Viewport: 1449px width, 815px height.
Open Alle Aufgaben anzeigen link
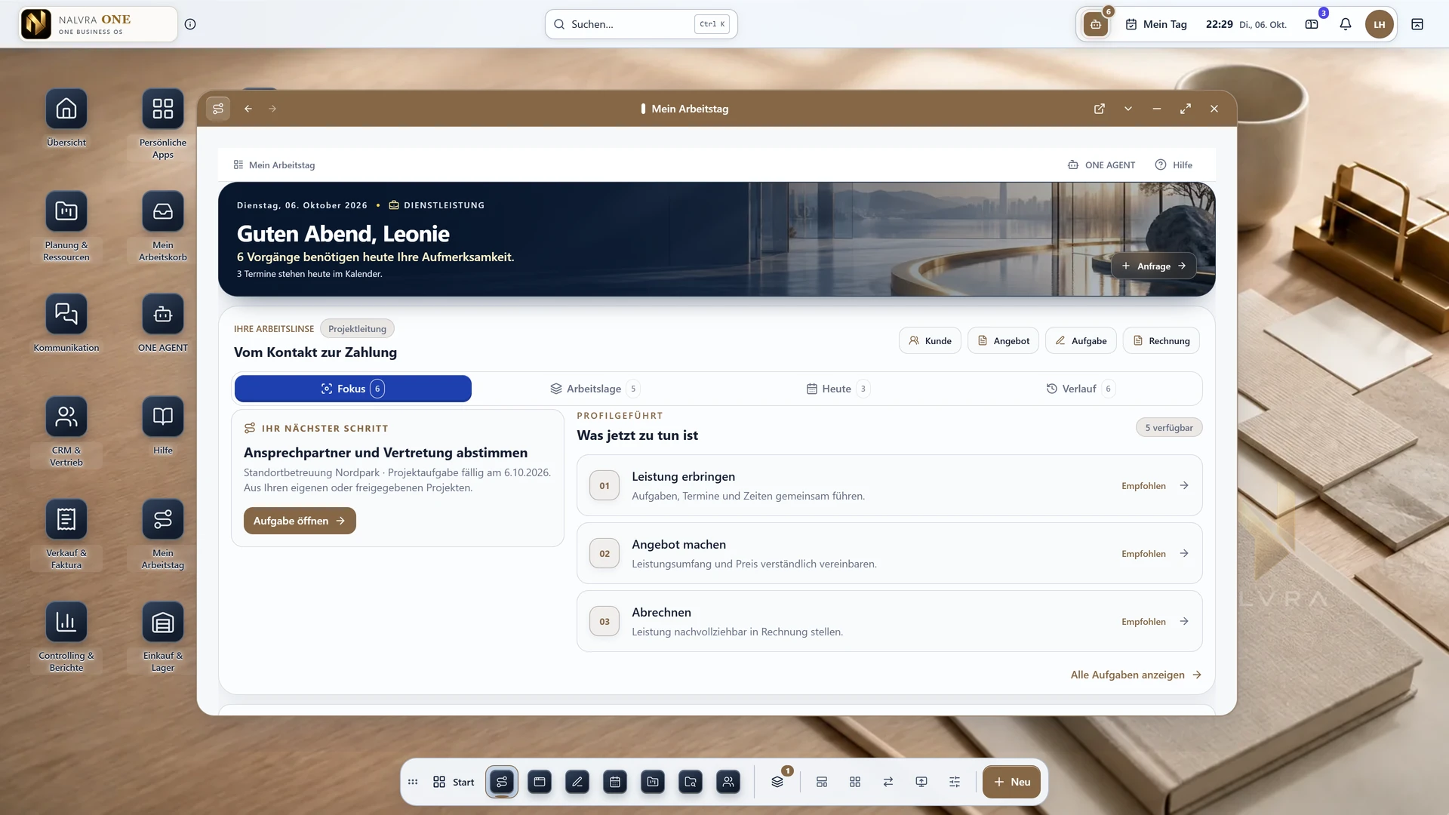click(1136, 675)
